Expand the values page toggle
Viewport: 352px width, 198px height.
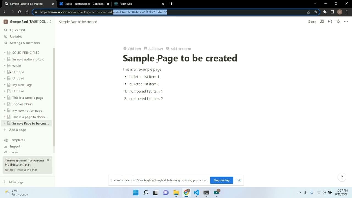click(4, 65)
